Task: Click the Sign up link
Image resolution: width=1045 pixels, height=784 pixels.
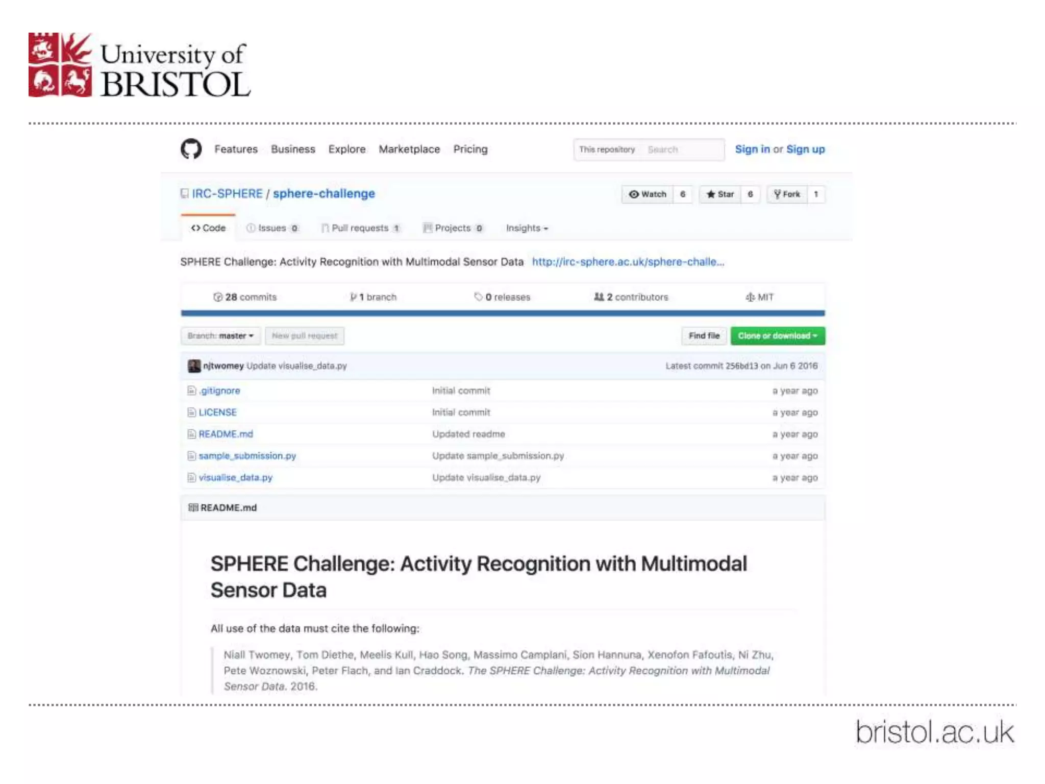Action: coord(805,149)
